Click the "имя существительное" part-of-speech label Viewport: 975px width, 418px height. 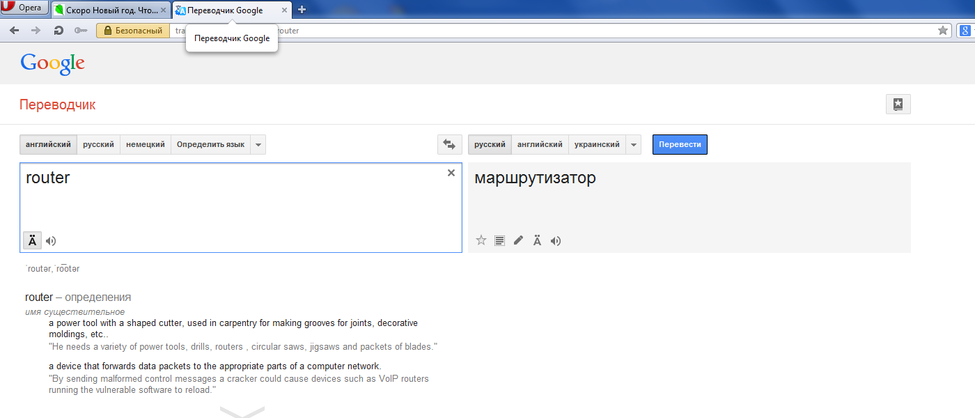coord(75,312)
